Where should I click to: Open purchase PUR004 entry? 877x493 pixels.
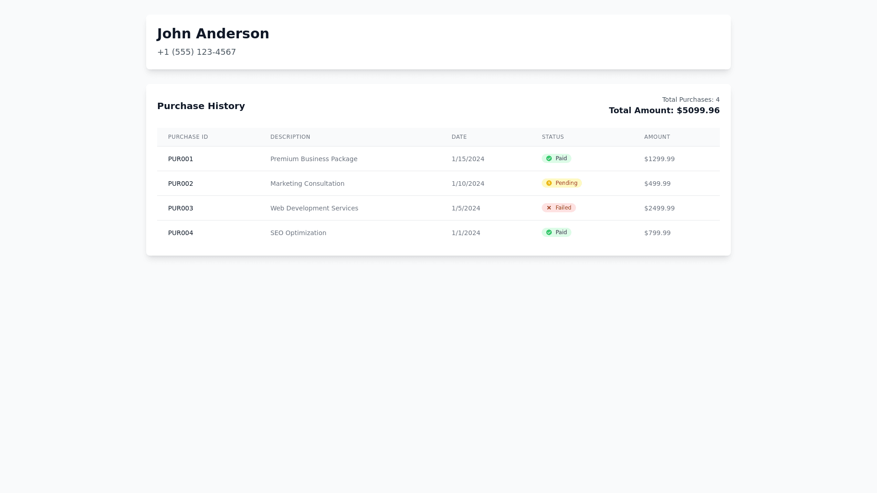point(180,233)
